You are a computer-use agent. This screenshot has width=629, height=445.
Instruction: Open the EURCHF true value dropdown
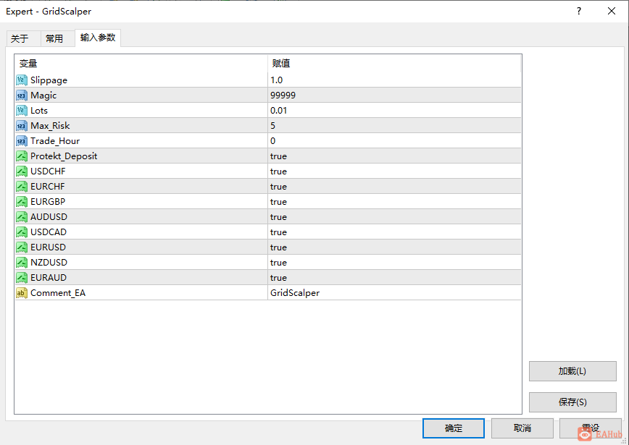coord(395,187)
